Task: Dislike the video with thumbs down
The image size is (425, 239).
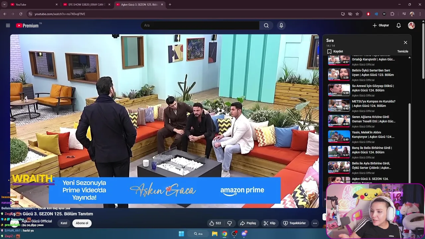Action: [x=229, y=223]
